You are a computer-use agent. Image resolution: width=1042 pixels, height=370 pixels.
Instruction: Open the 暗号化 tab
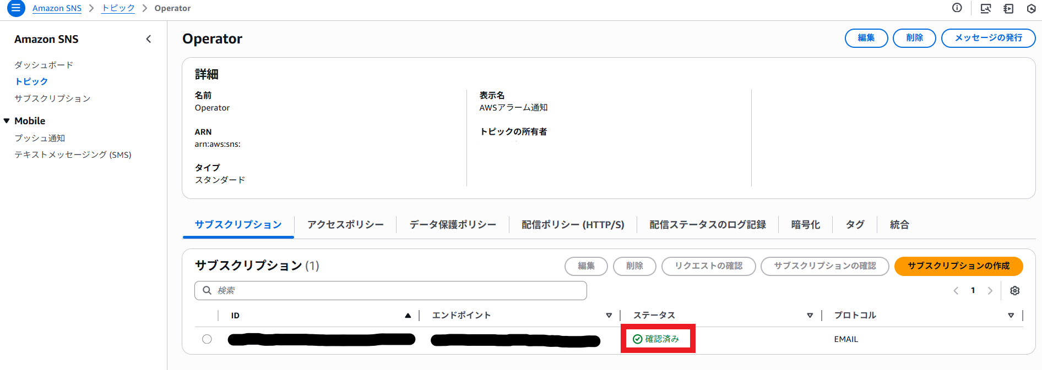click(805, 225)
